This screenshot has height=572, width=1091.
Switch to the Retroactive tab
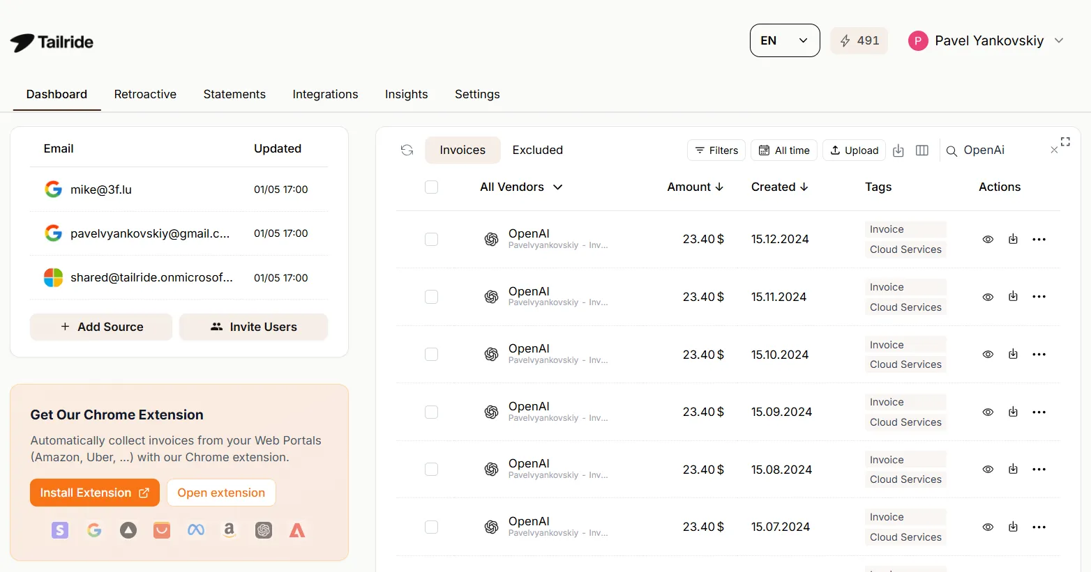point(145,94)
